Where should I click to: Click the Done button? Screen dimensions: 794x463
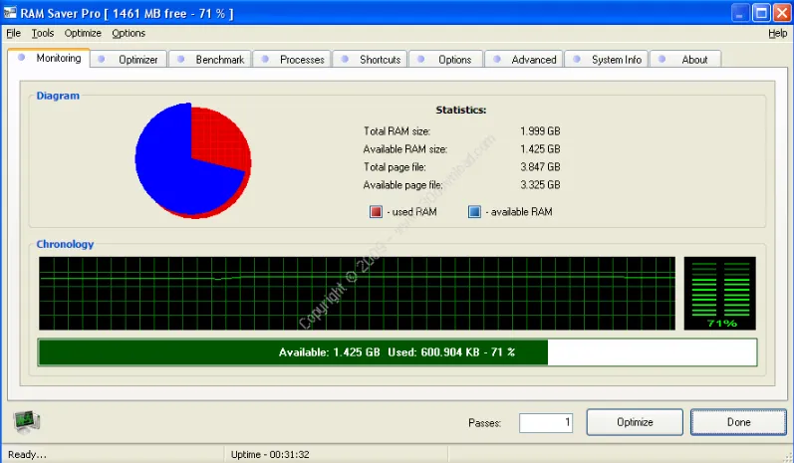739,422
